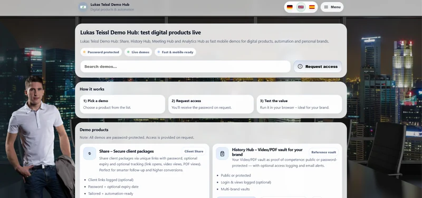
Task: Select the Test the value step card
Action: click(x=299, y=104)
